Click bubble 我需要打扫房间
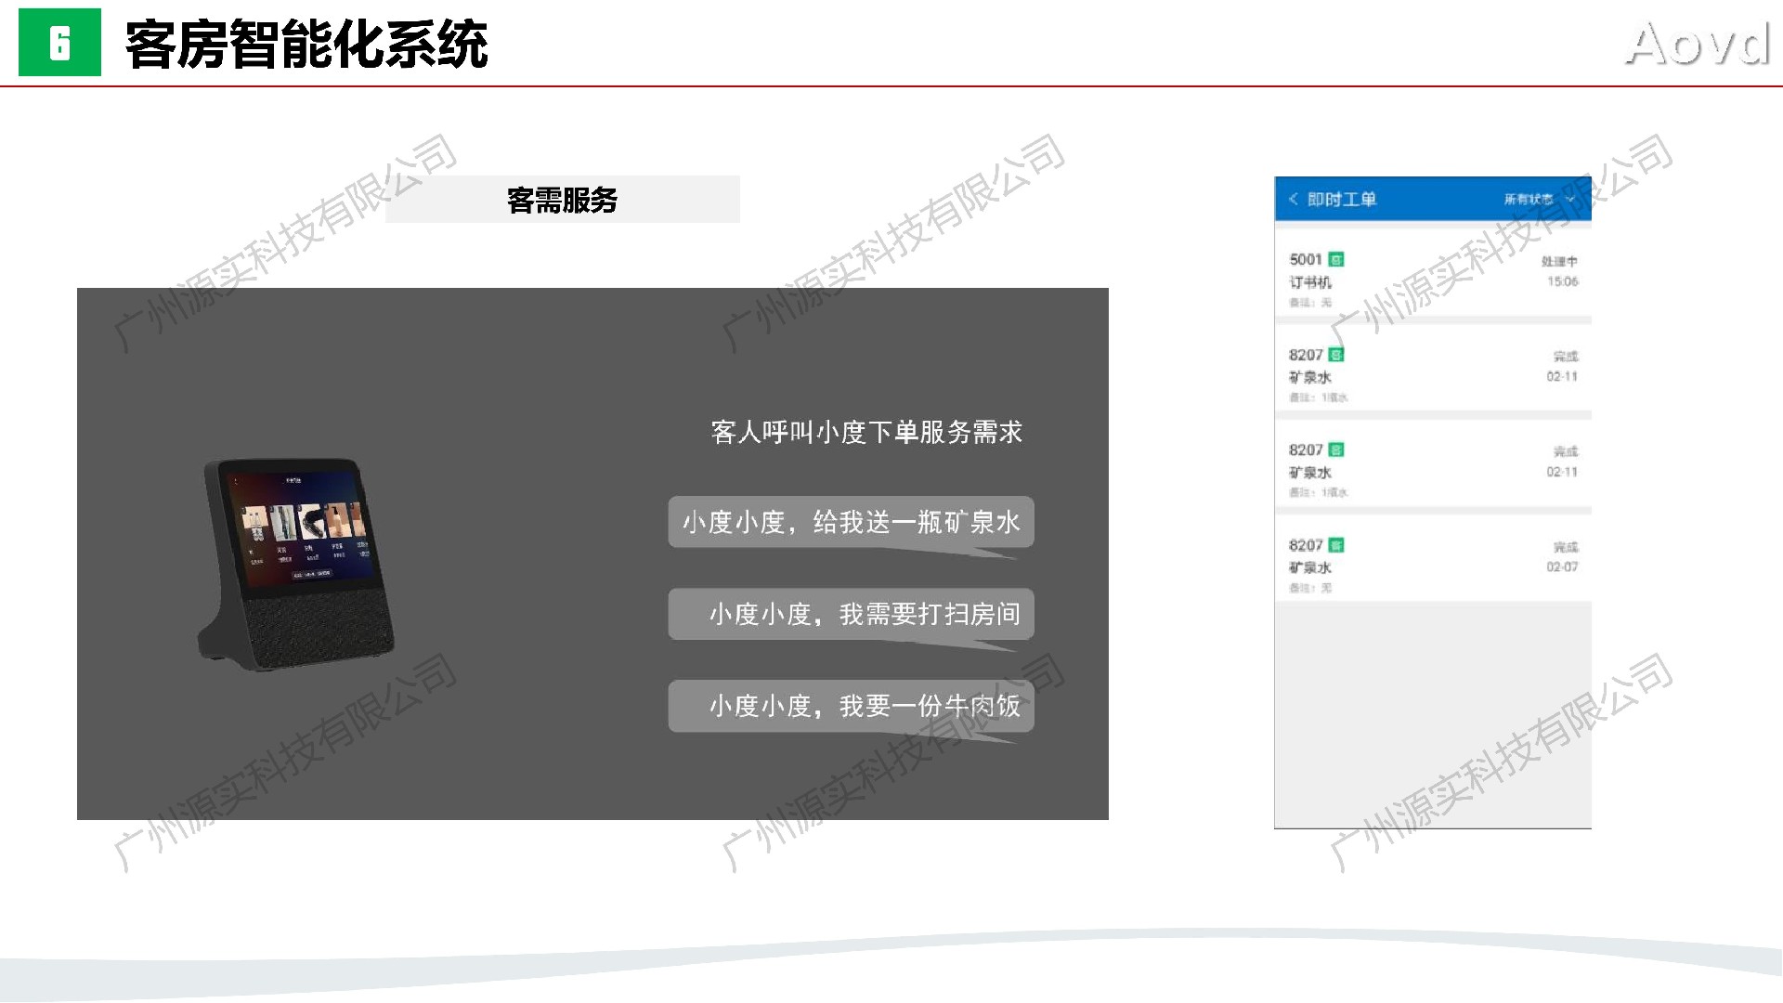Viewport: 1783px width, 1003px height. tap(851, 614)
